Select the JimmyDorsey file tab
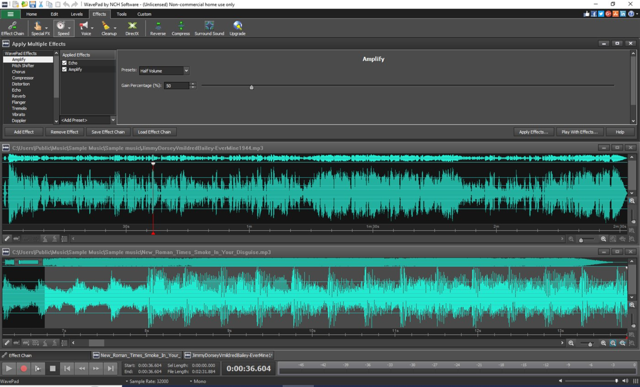640x387 pixels. pos(229,355)
